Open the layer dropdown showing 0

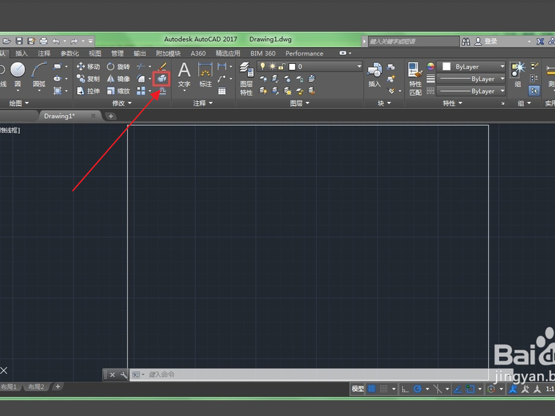(309, 67)
